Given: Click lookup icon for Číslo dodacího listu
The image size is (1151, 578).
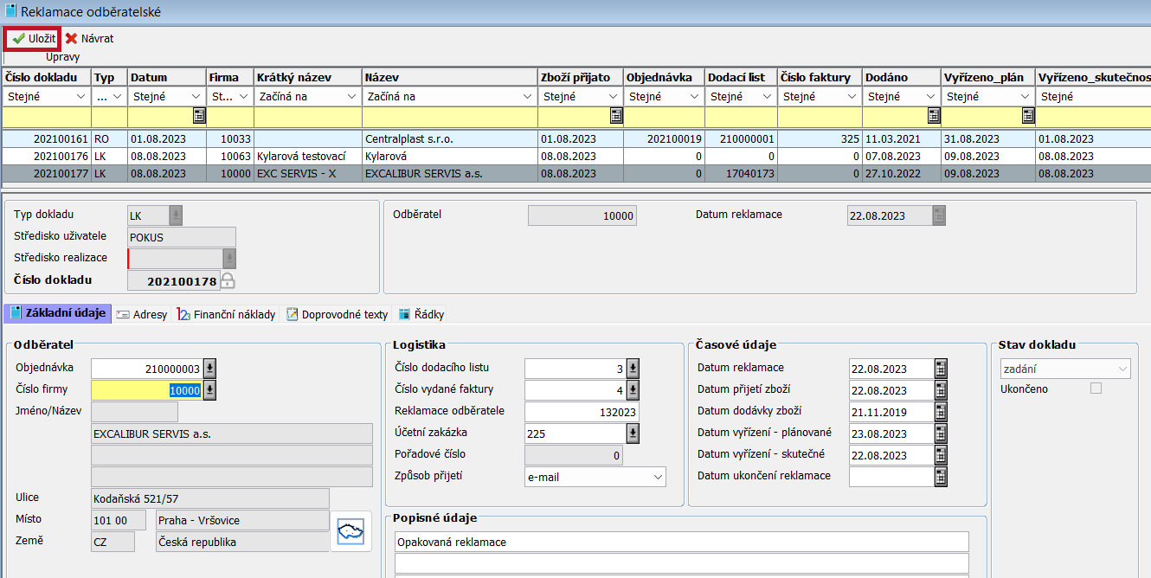Looking at the screenshot, I should click(x=633, y=369).
